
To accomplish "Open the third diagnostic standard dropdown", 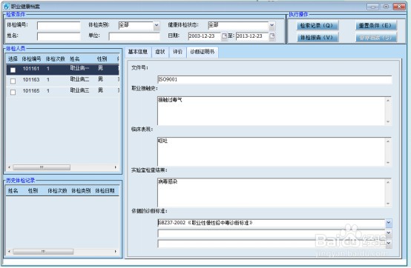I will tap(389, 243).
